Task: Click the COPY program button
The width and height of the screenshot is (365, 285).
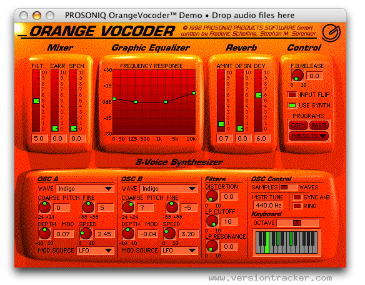Action: (298, 126)
